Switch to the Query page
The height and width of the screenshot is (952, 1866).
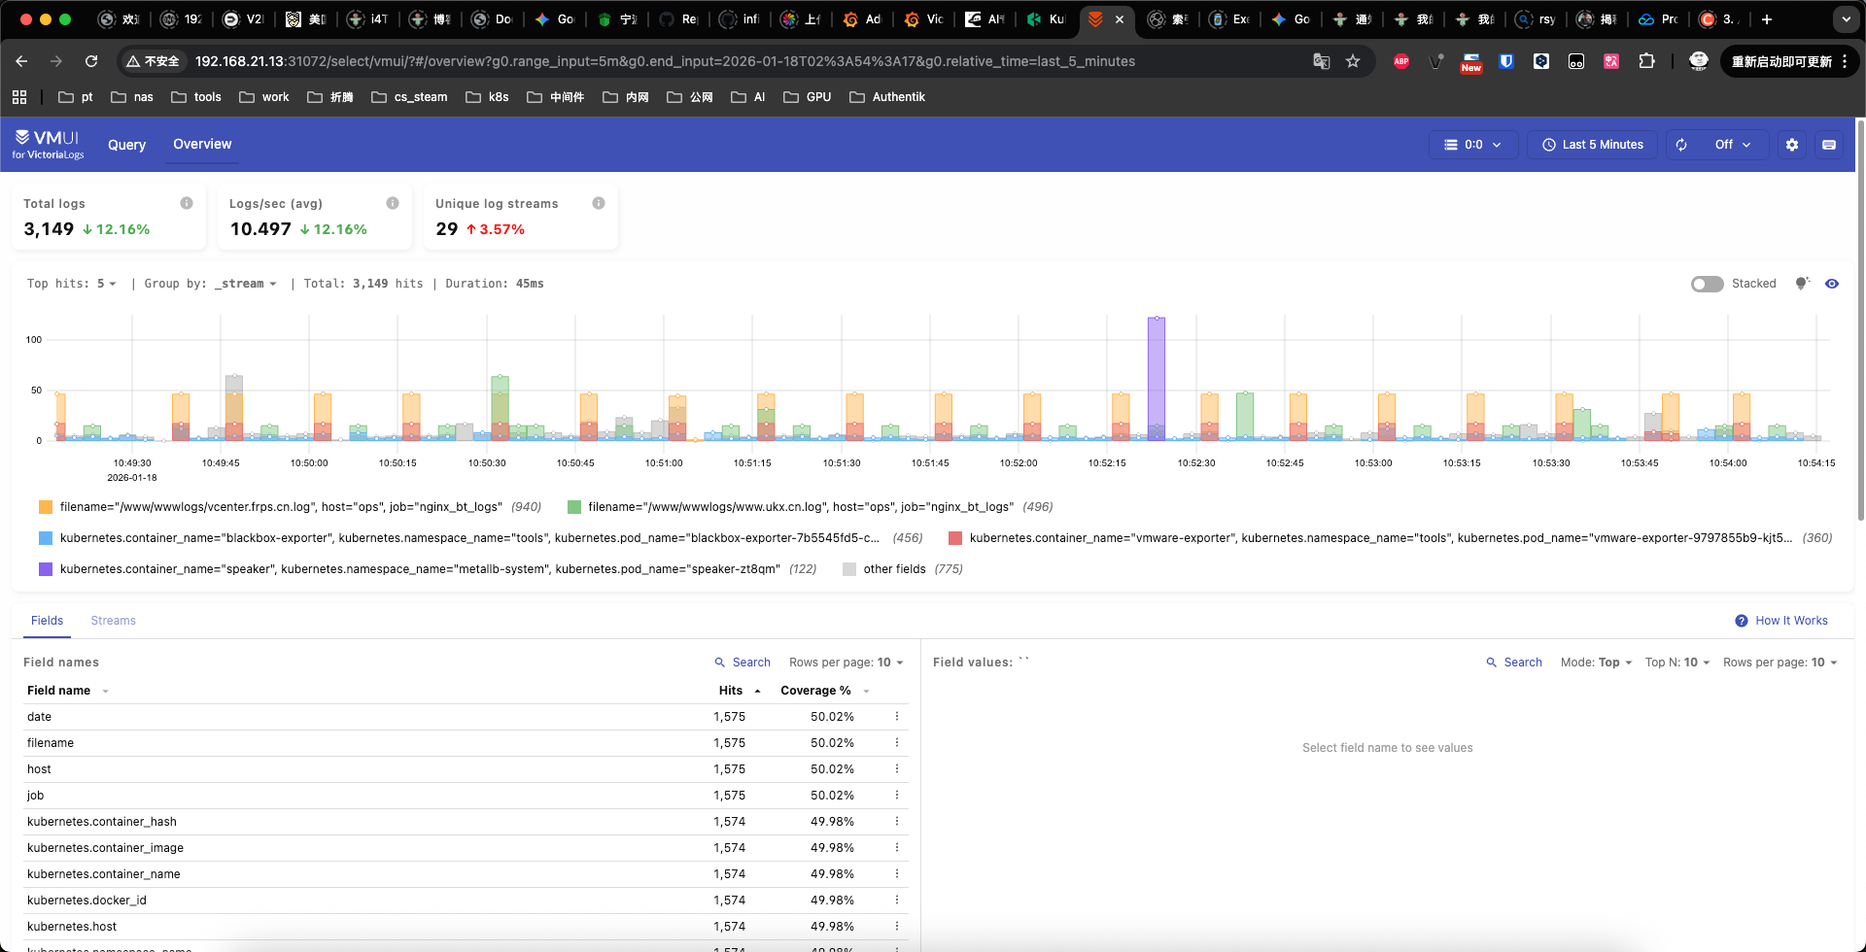click(x=126, y=144)
